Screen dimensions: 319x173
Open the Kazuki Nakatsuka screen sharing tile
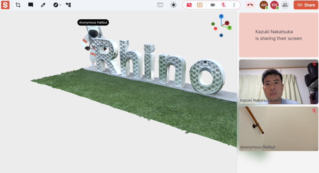pyautogui.click(x=279, y=35)
